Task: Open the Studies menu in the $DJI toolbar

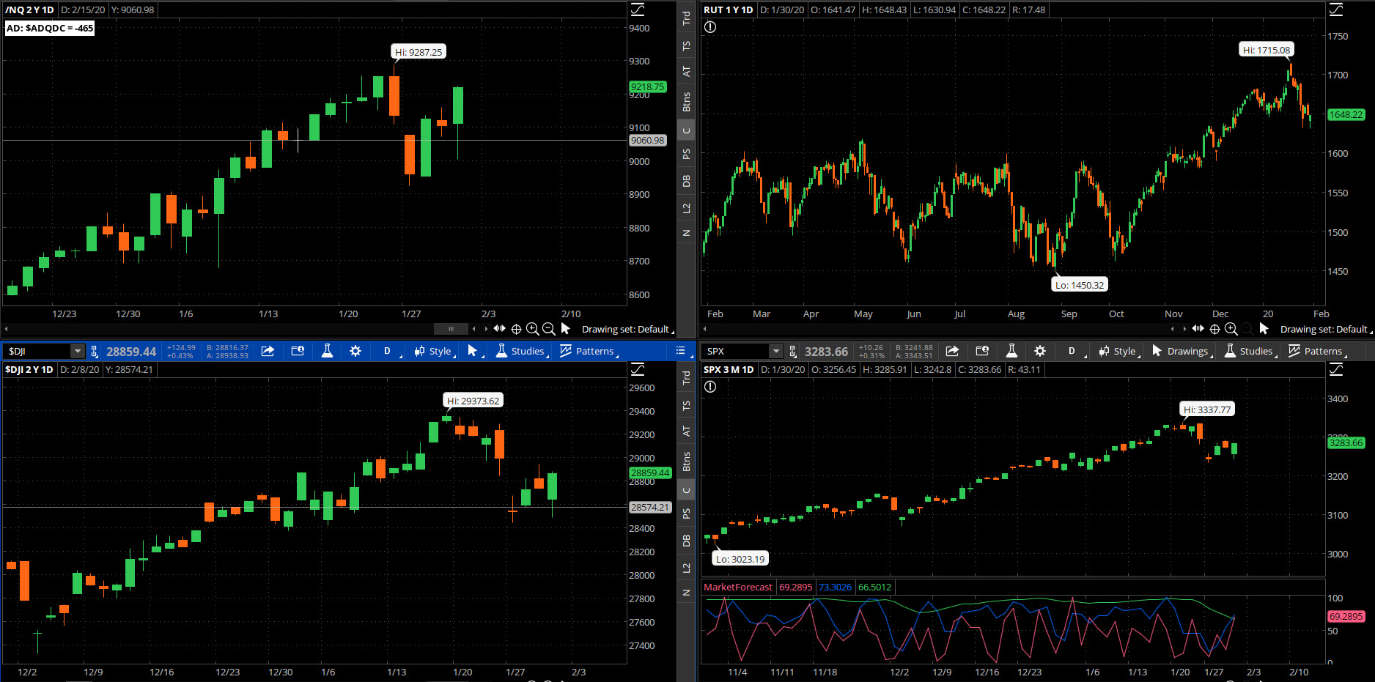Action: [x=520, y=351]
